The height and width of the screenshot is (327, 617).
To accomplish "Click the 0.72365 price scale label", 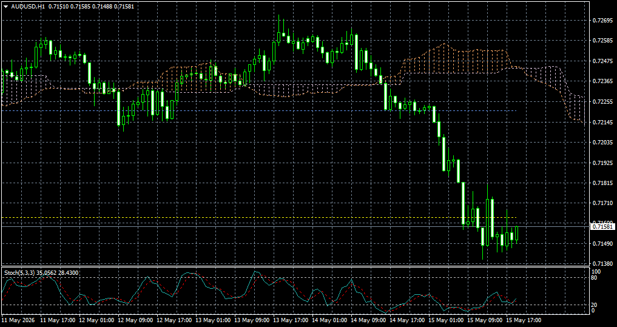I will [x=602, y=81].
